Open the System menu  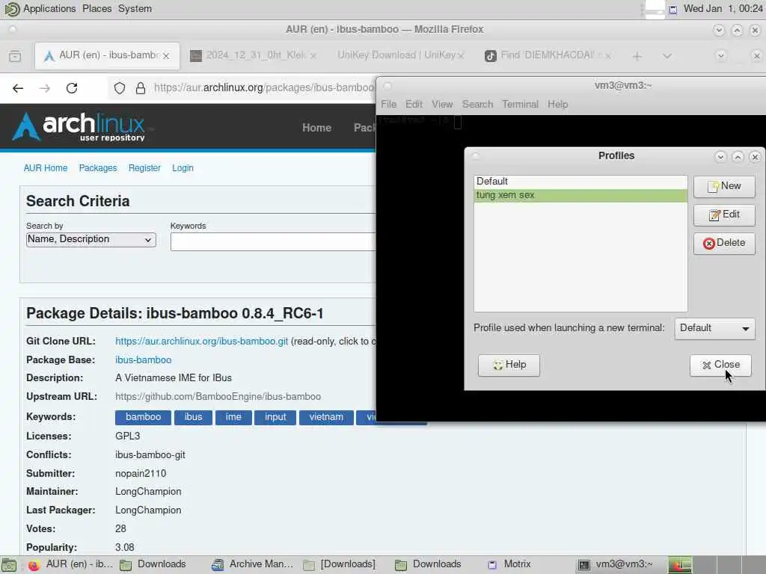click(x=135, y=9)
